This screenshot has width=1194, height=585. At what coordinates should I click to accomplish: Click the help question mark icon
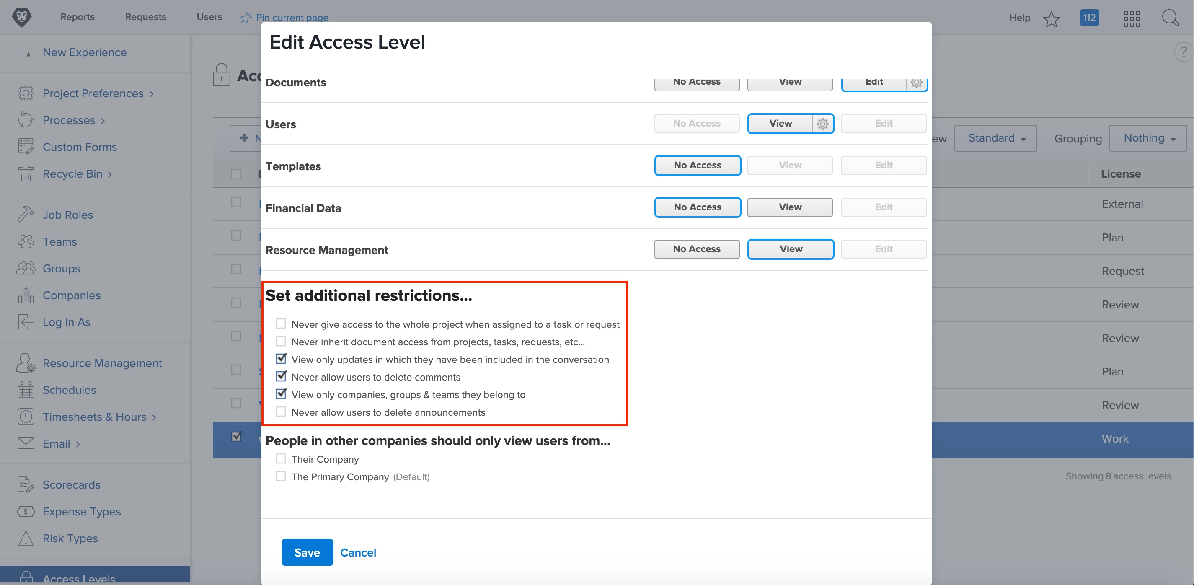[1184, 52]
